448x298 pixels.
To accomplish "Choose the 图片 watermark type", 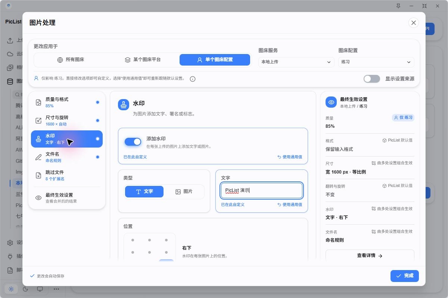I will coord(184,191).
